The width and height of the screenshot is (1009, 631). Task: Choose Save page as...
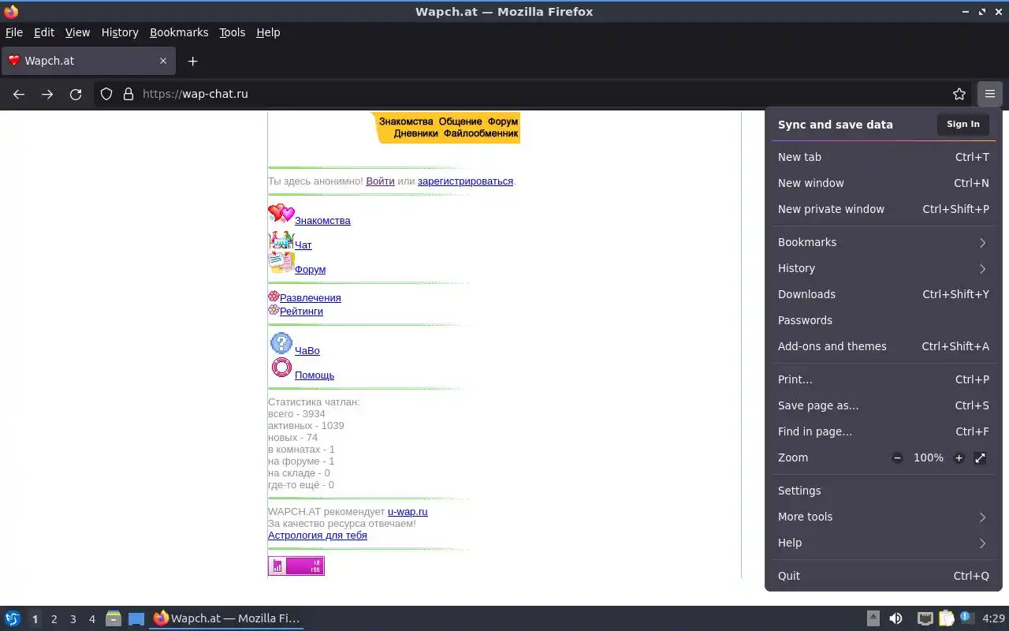click(883, 405)
